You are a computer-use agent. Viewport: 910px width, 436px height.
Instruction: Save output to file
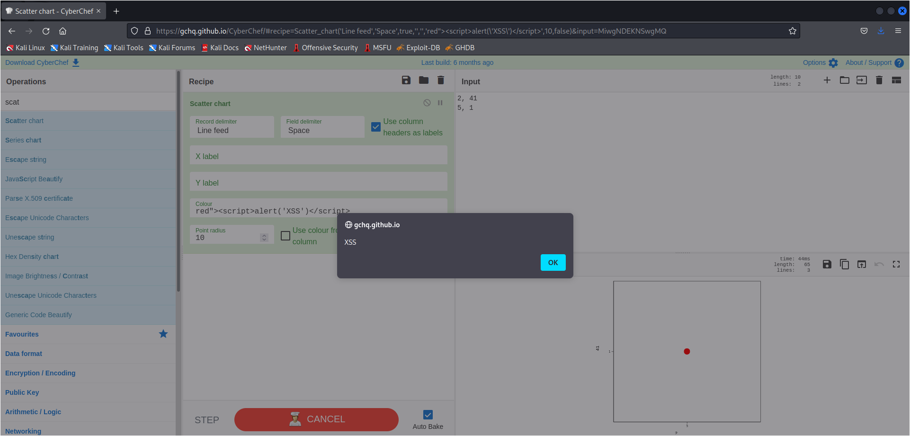[x=827, y=264]
